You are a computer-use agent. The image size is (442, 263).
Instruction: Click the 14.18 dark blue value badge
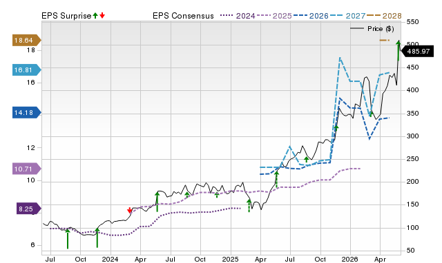tap(26, 113)
